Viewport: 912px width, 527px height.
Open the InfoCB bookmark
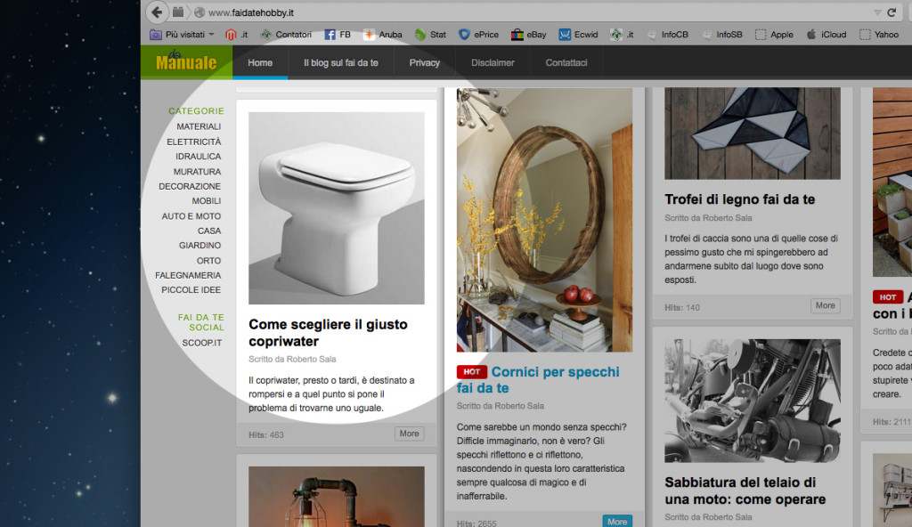click(668, 34)
